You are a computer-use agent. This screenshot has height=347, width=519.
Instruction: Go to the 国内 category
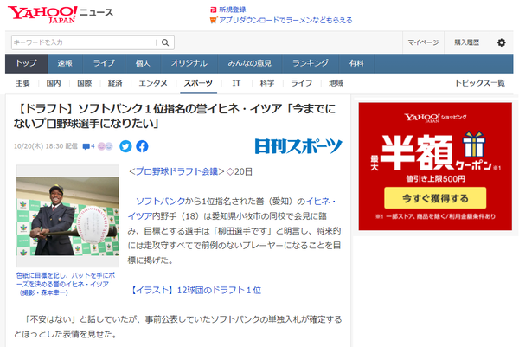[54, 83]
